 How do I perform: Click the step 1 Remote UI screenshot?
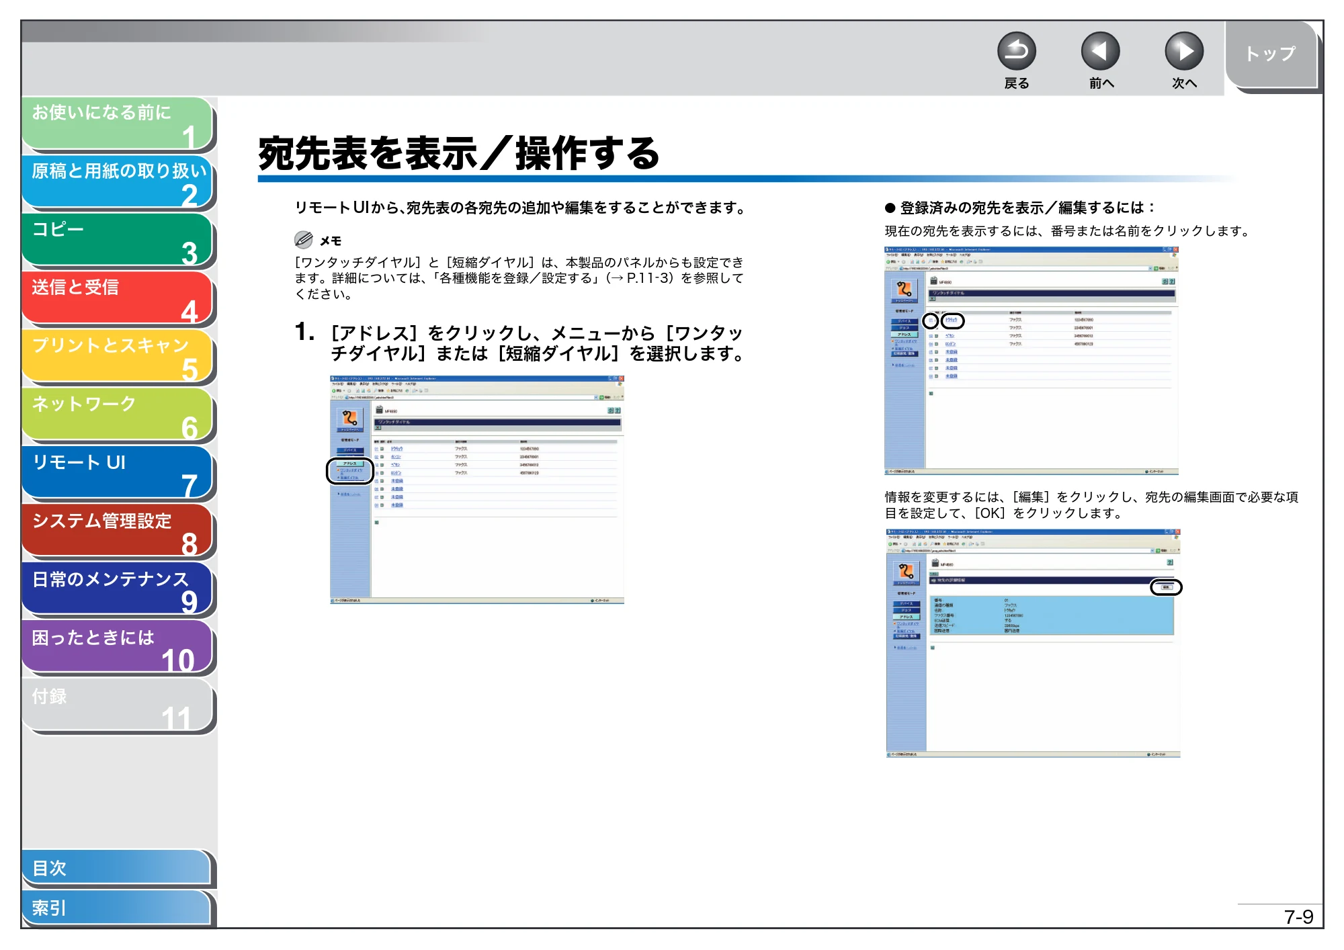[x=477, y=490]
